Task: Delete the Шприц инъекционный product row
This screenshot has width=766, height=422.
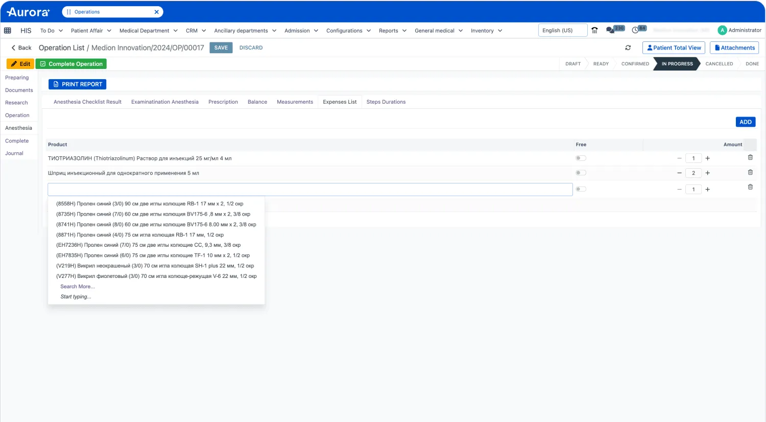Action: (x=750, y=173)
